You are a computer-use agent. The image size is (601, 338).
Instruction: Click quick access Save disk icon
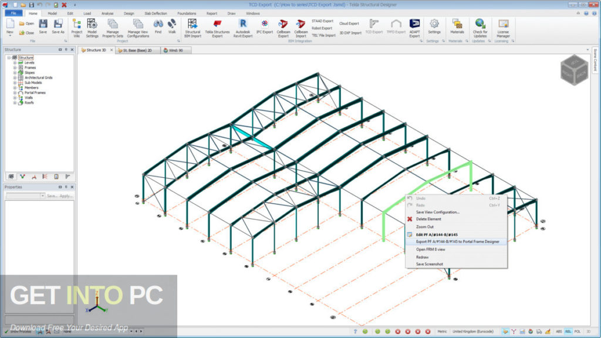(x=32, y=5)
